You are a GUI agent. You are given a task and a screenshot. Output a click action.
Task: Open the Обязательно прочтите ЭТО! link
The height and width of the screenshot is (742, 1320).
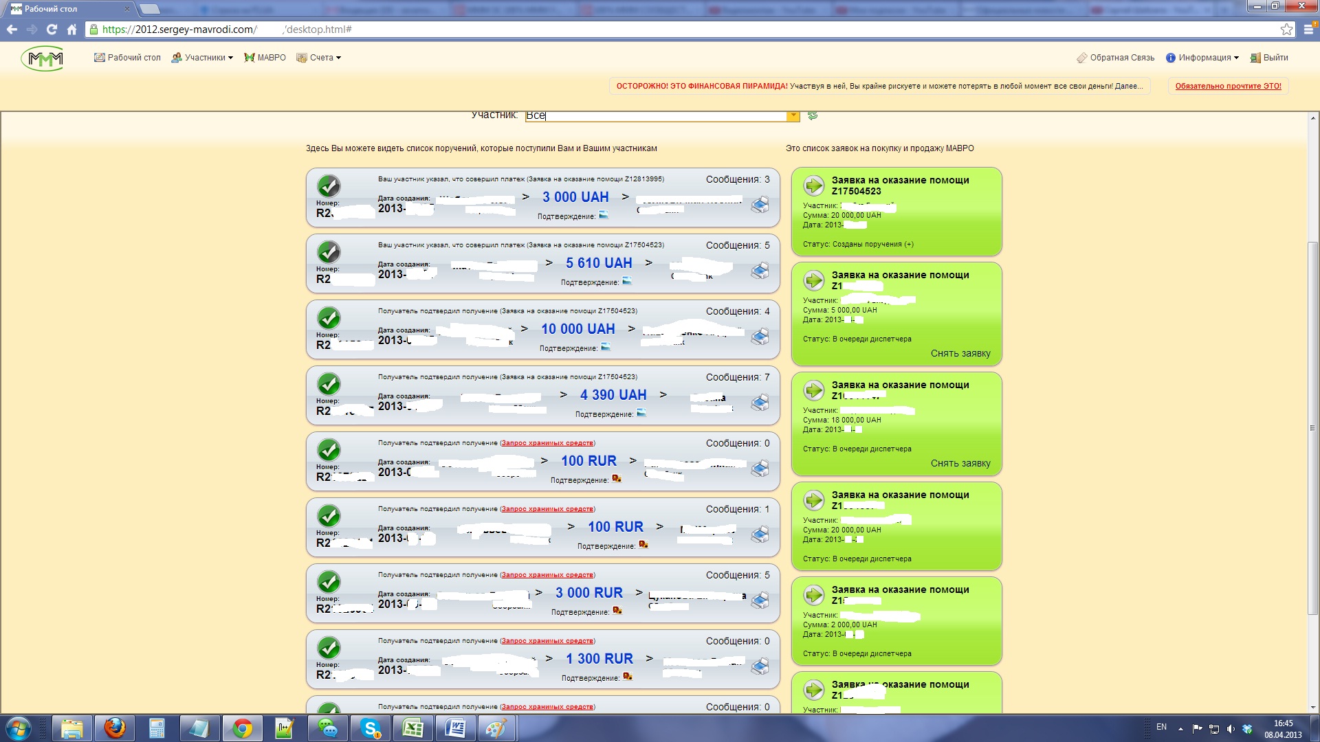click(x=1228, y=86)
